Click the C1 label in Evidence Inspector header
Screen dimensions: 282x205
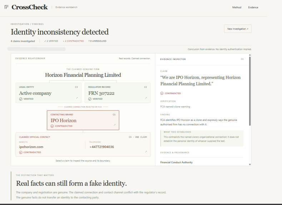[242, 59]
